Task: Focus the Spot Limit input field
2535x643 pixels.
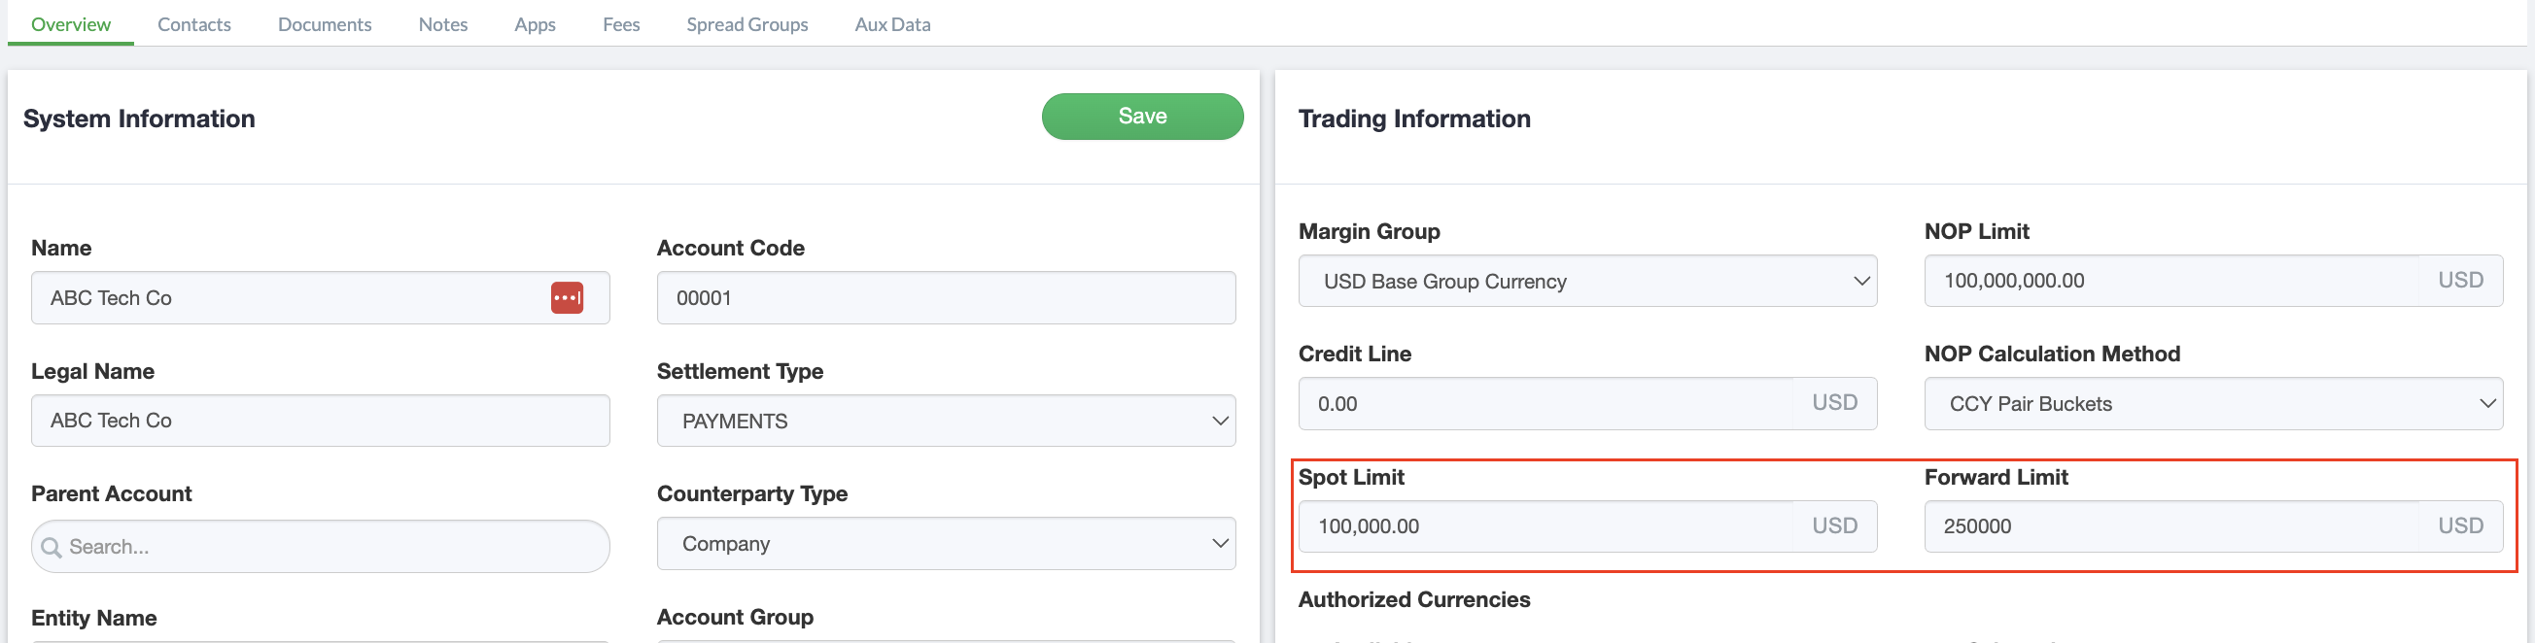Action: 1545,526
